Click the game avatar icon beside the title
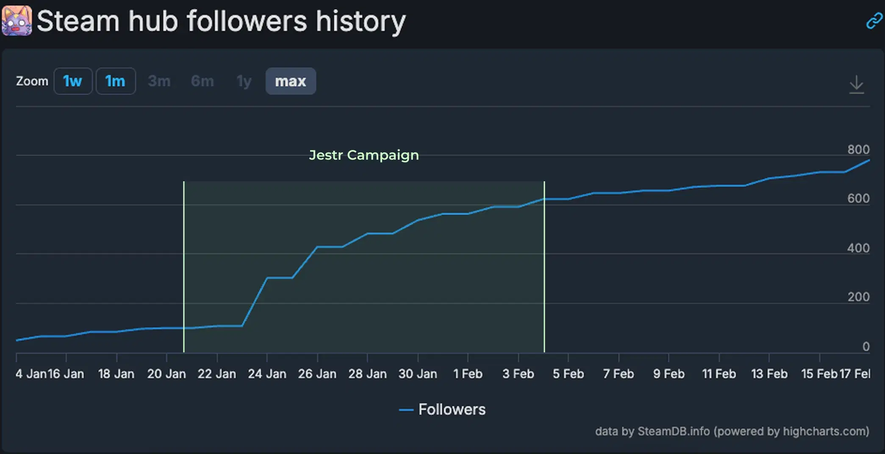The image size is (885, 454). [x=18, y=20]
